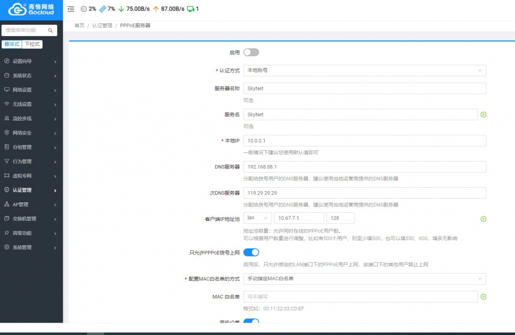This screenshot has width=515, height=335.
Task: Switch to 下拉式 menu style tab
Action: pos(32,44)
